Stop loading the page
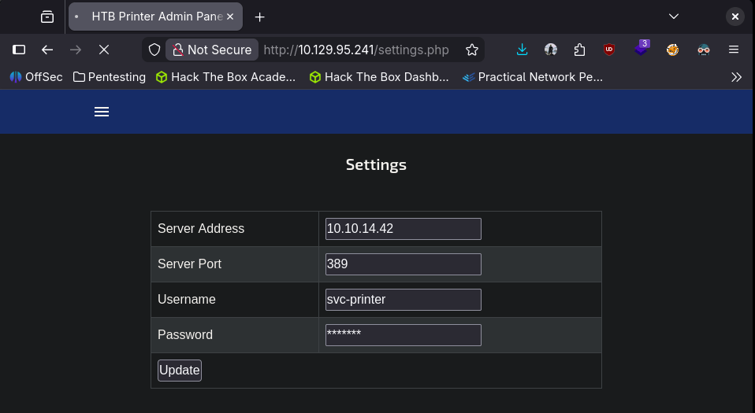The width and height of the screenshot is (755, 413). (103, 50)
